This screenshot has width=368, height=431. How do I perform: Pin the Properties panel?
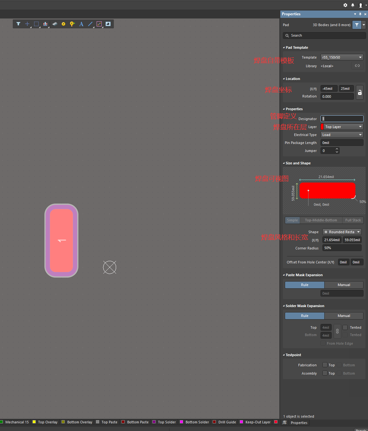tap(360, 14)
